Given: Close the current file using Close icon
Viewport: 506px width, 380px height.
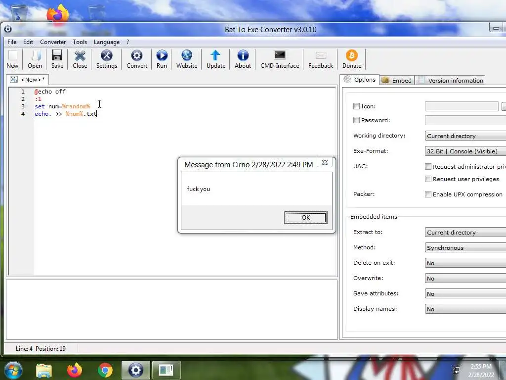Looking at the screenshot, I should (x=80, y=59).
